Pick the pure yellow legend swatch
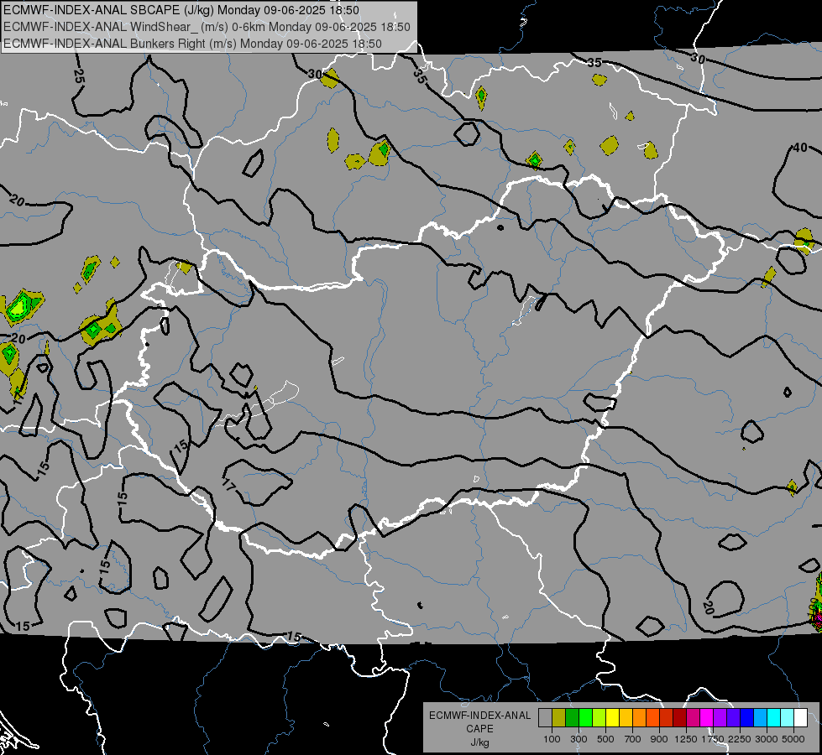This screenshot has width=822, height=755. tap(612, 717)
